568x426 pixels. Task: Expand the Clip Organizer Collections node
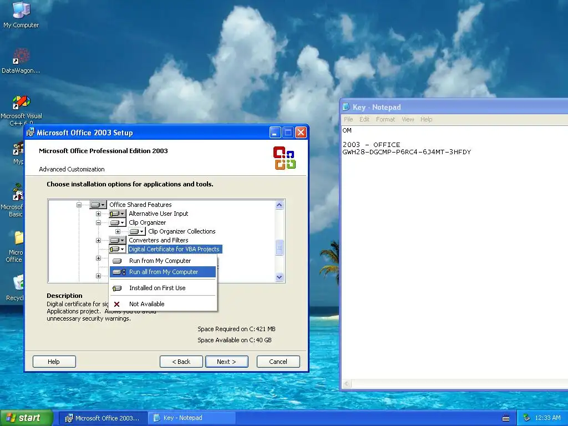click(x=118, y=231)
